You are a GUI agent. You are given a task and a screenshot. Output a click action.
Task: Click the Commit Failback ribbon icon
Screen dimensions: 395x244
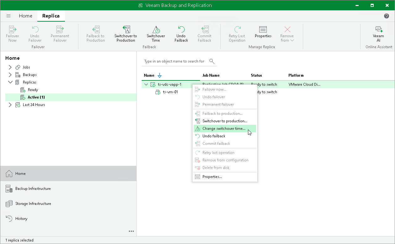pos(204,29)
